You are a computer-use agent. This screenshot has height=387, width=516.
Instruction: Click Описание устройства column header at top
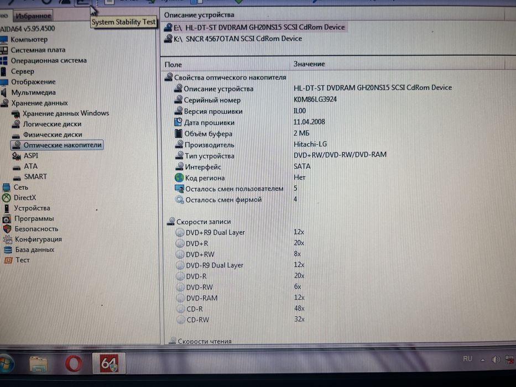(x=199, y=15)
